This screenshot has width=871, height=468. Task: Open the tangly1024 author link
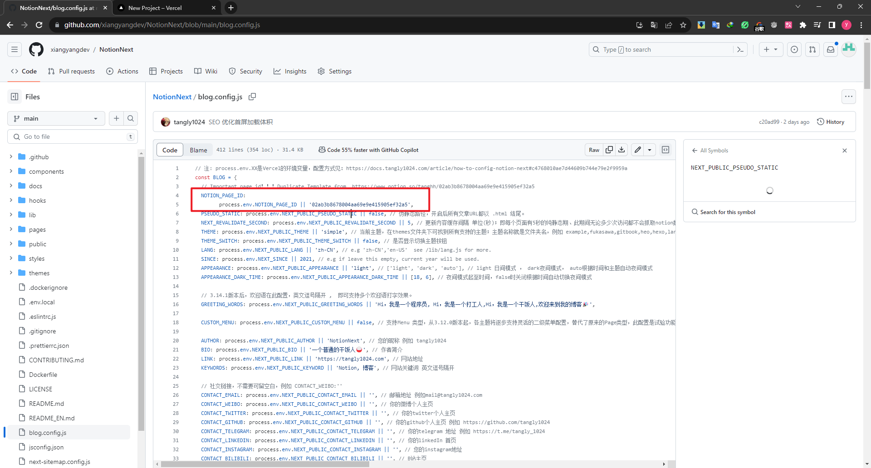tap(189, 122)
